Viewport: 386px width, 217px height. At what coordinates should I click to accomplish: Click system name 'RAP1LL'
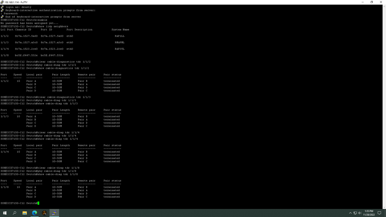pos(120,36)
